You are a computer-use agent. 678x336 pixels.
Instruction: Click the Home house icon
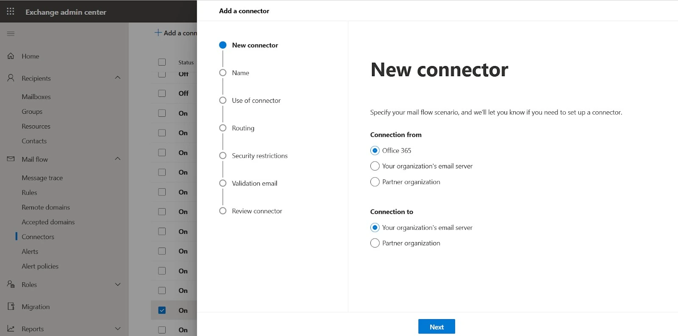point(11,56)
